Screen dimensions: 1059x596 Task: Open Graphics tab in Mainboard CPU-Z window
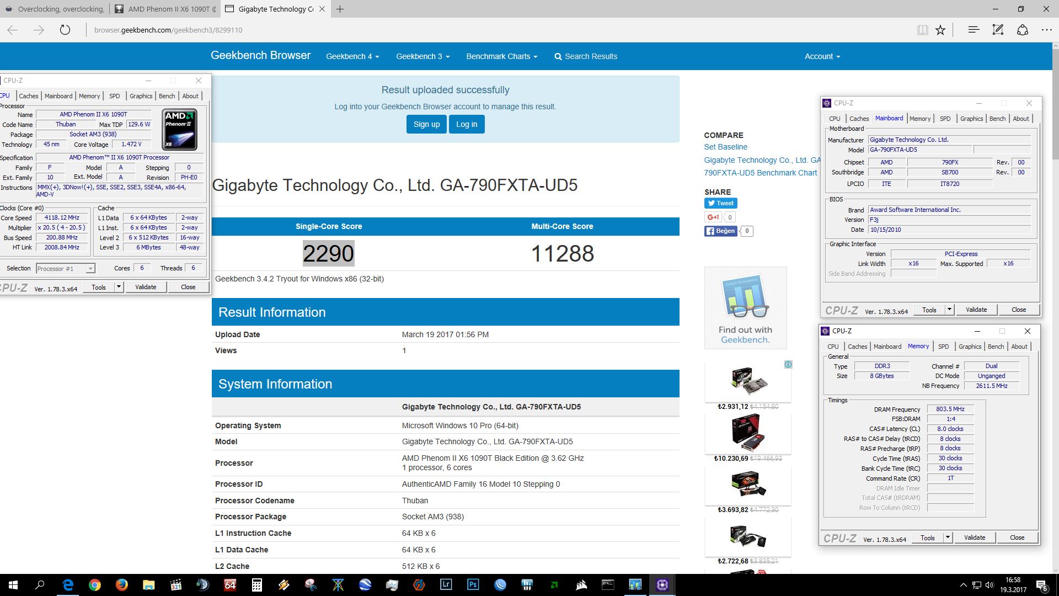971,119
